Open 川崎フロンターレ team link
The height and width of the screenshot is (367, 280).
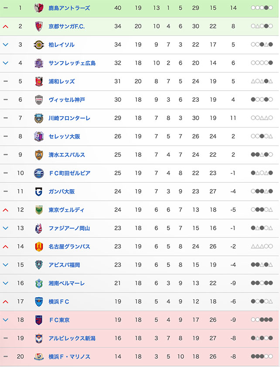click(x=69, y=118)
